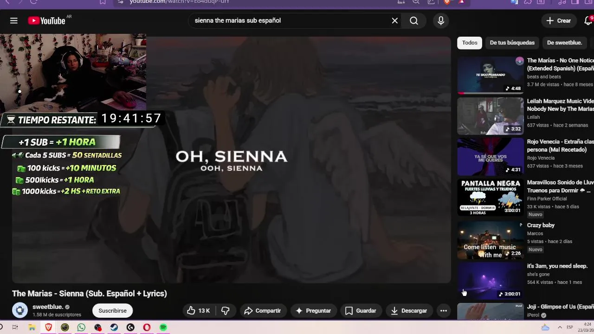This screenshot has width=594, height=334.
Task: Open Leilah Marquez Music Video title
Action: click(x=561, y=105)
